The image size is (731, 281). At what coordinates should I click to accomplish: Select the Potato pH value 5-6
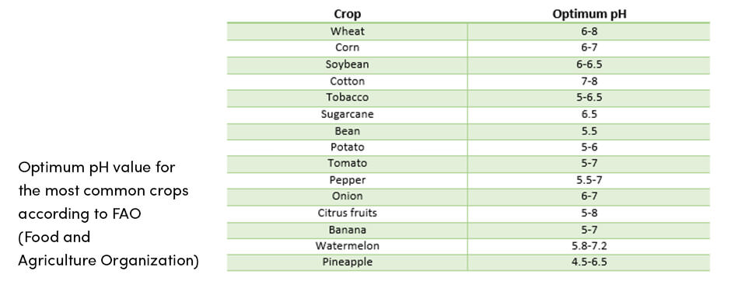click(589, 147)
